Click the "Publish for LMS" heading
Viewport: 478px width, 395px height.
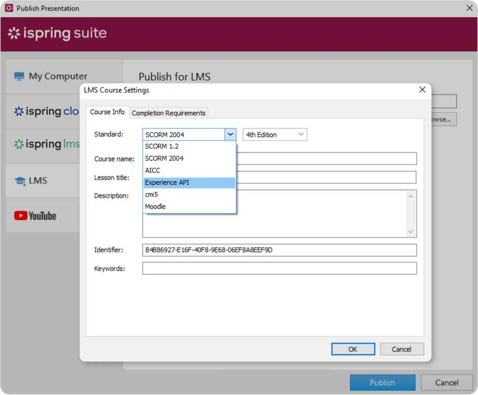175,77
